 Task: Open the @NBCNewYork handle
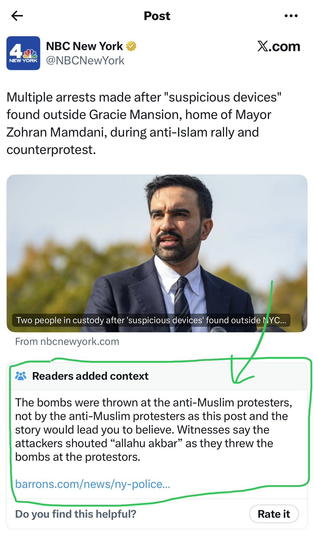85,61
